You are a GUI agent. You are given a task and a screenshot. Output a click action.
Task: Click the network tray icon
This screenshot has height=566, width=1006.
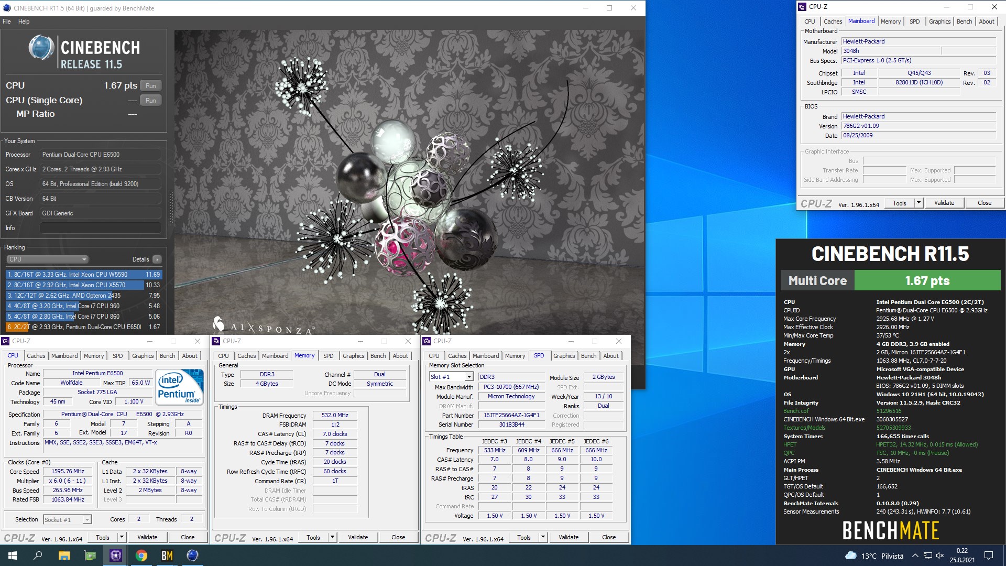pos(927,556)
